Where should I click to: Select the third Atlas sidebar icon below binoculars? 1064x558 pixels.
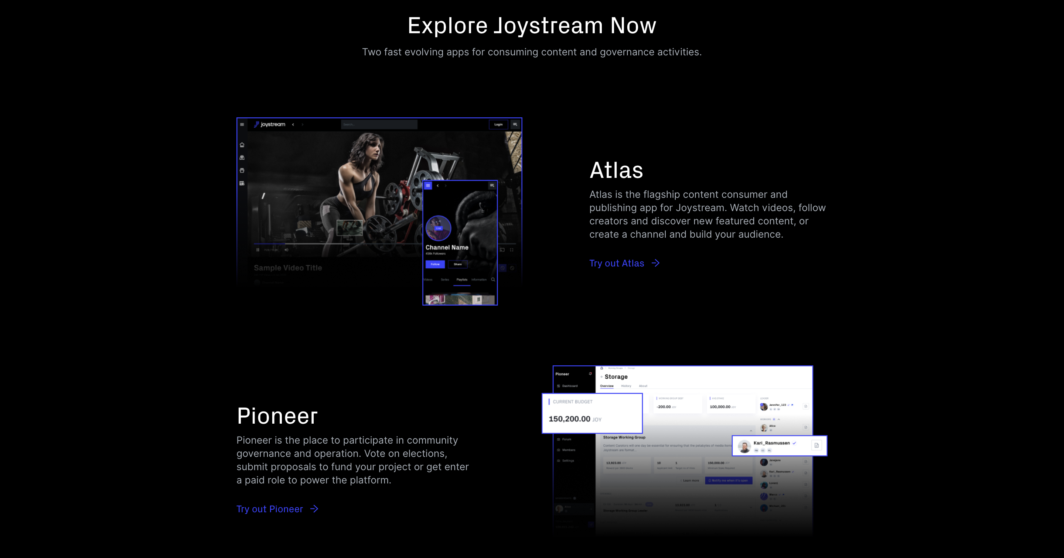242,170
